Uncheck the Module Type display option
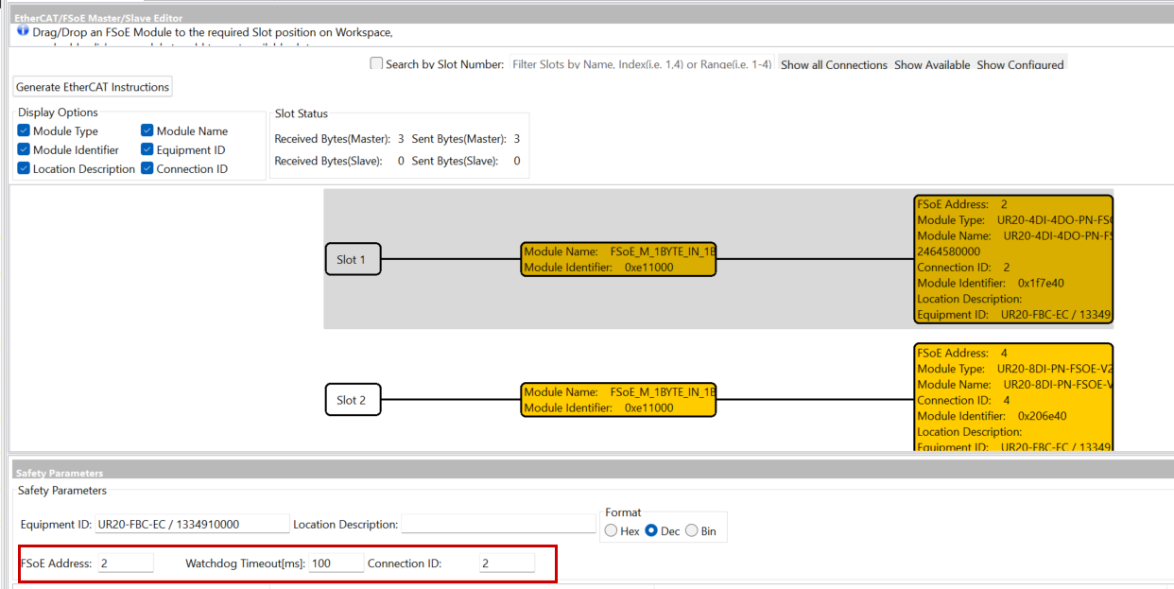The width and height of the screenshot is (1174, 589). [x=24, y=131]
